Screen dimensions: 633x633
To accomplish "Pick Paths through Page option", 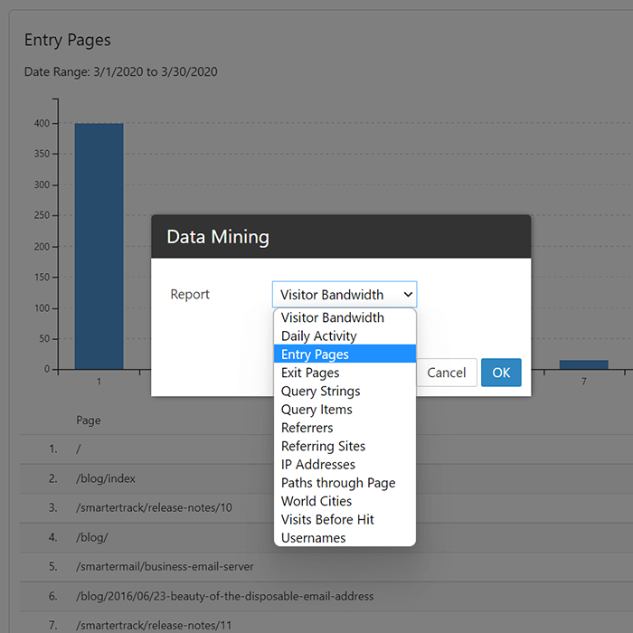I will pyautogui.click(x=345, y=483).
